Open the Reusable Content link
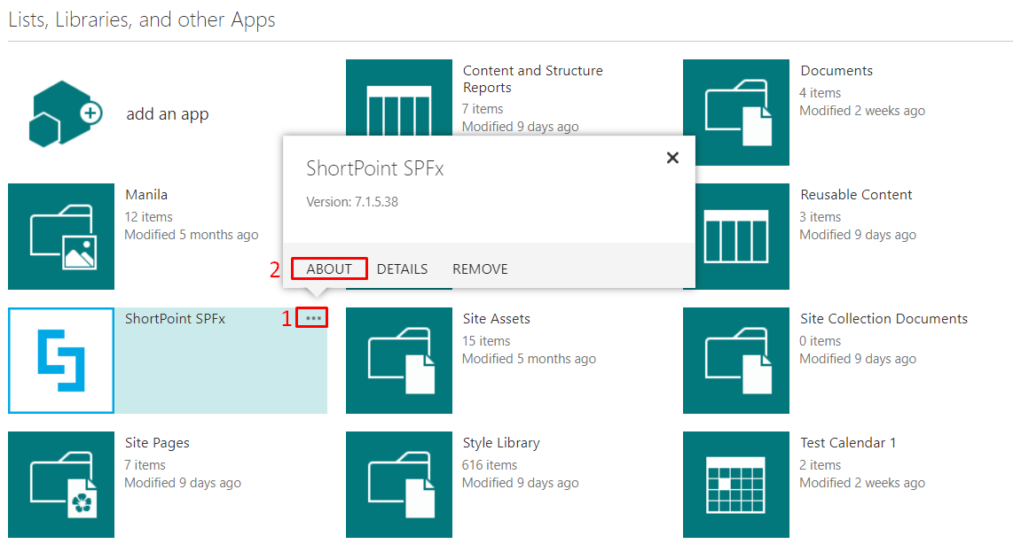 (x=856, y=194)
